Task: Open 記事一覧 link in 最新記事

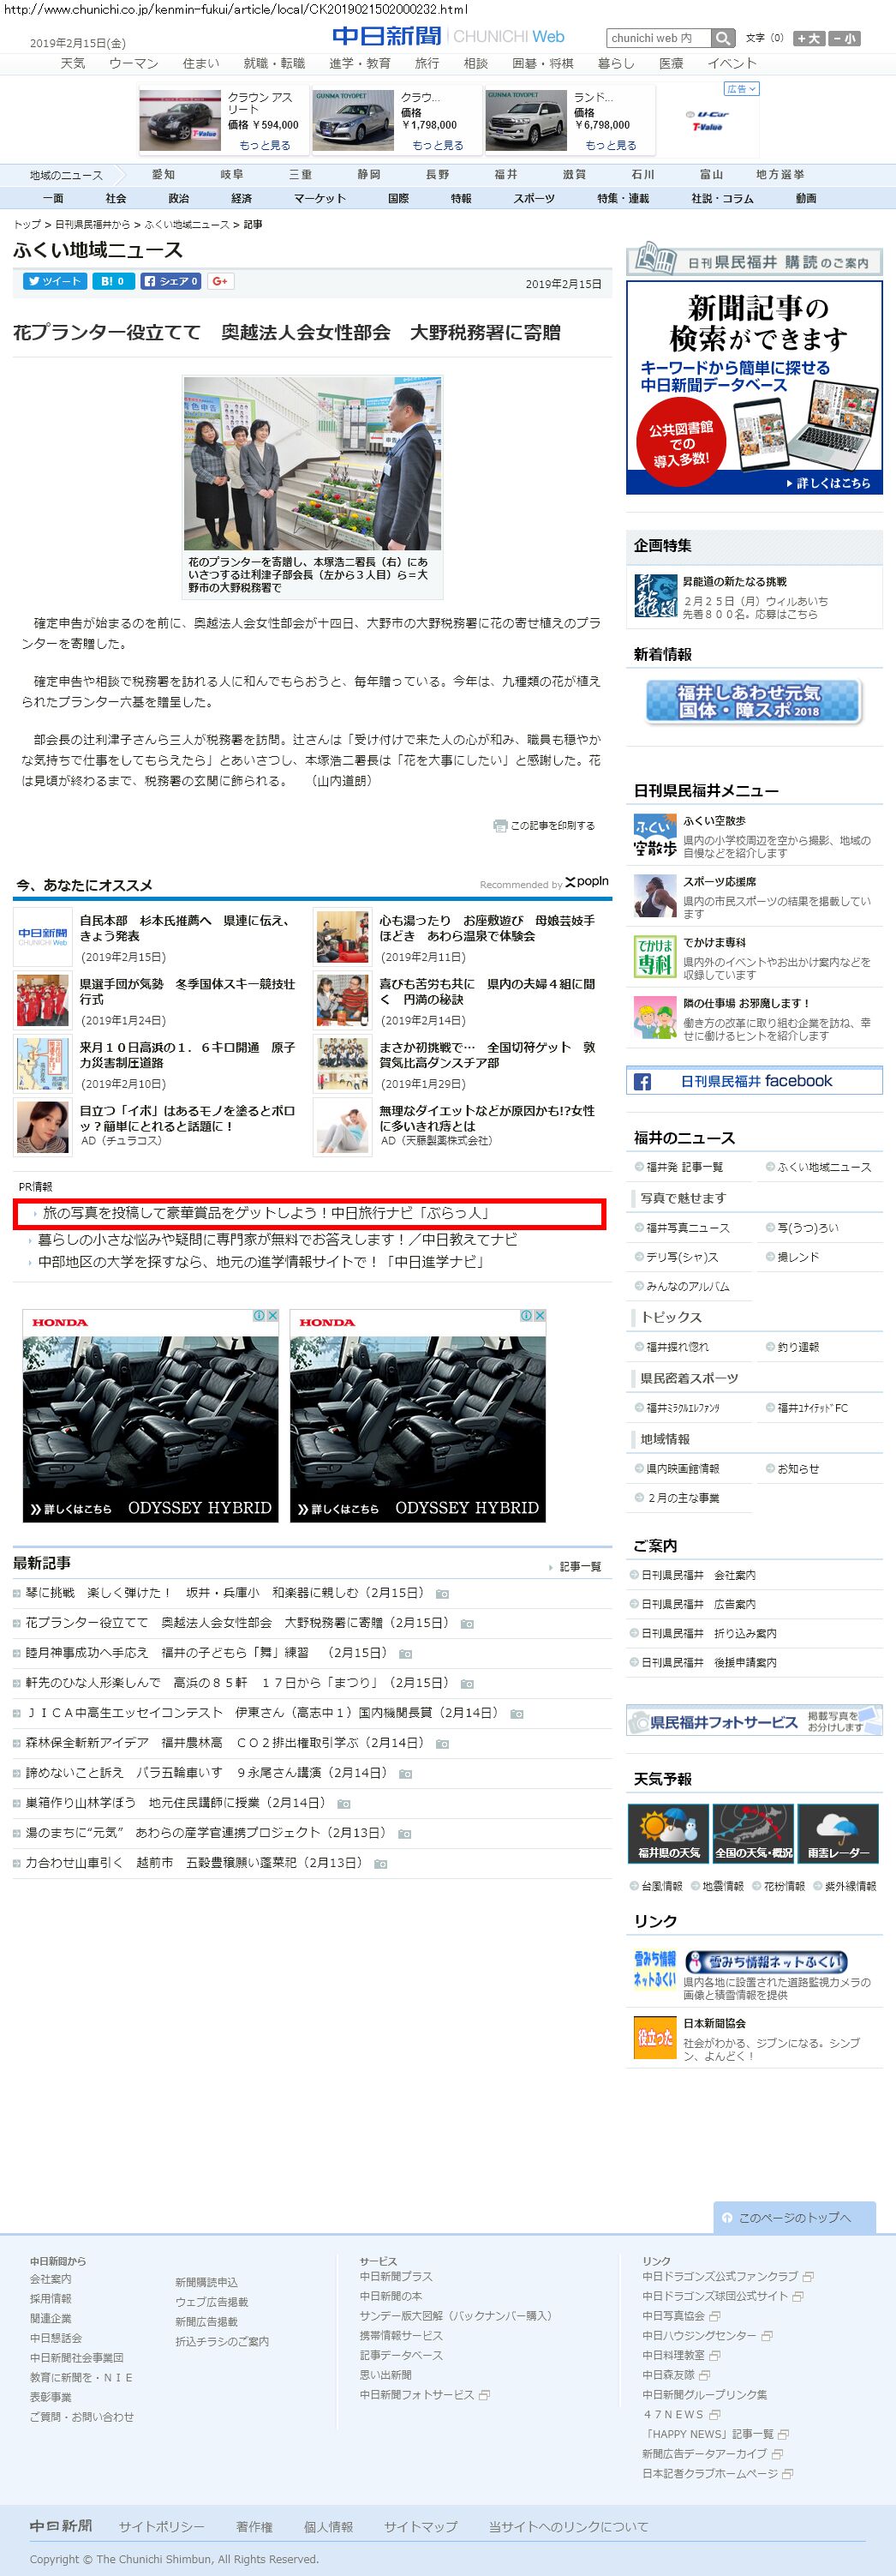Action: point(579,1566)
